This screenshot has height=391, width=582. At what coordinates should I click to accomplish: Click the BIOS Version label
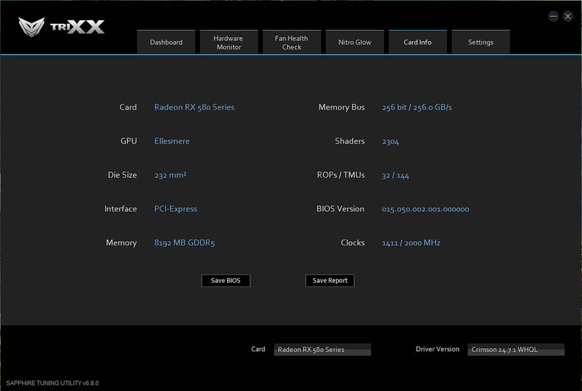point(341,209)
